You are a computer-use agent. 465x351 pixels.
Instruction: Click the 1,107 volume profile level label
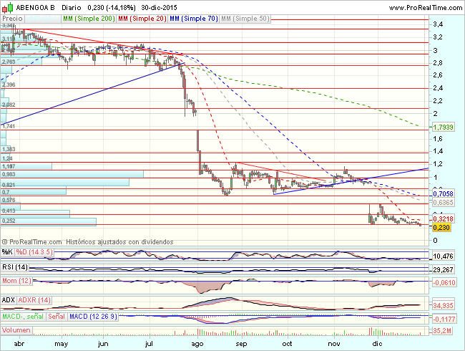[x=9, y=167]
